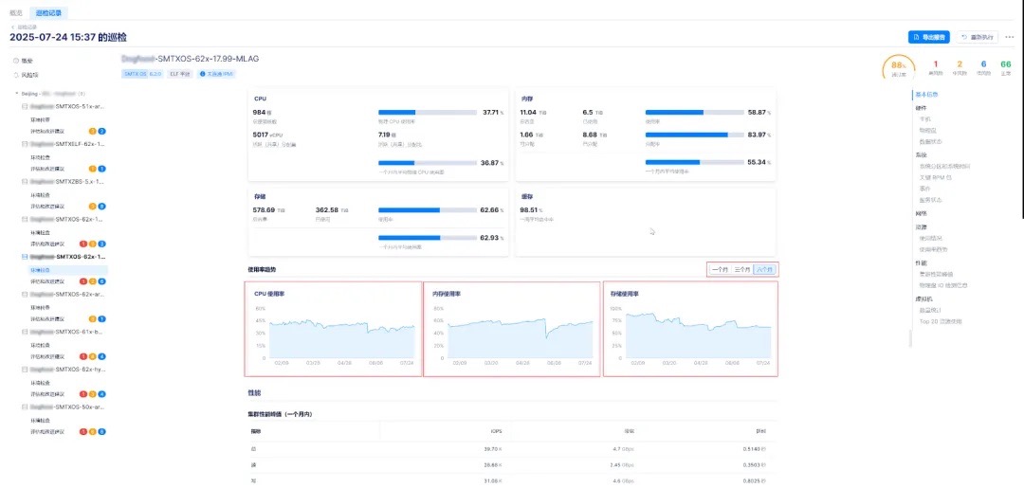The width and height of the screenshot is (1024, 488).
Task: Collapse the SMTXOS-51x cluster node icon
Action: (25, 107)
